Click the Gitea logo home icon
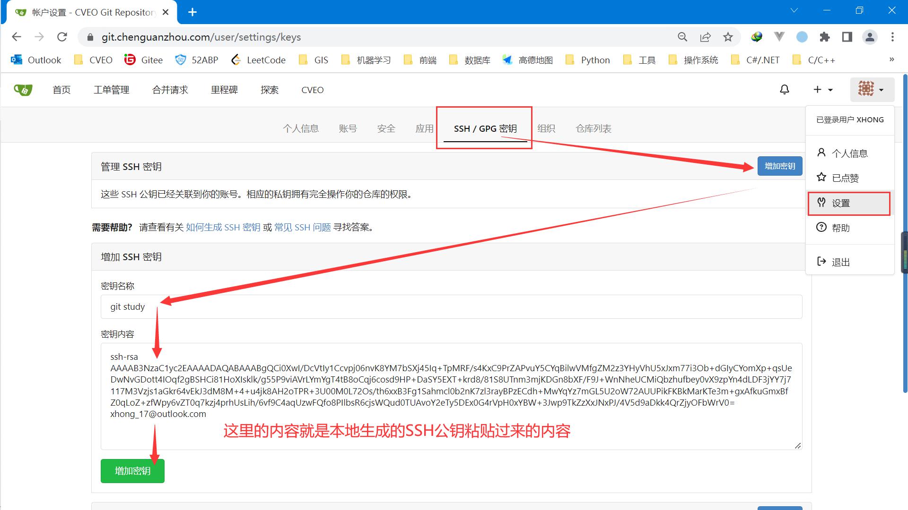The width and height of the screenshot is (908, 510). 23,90
